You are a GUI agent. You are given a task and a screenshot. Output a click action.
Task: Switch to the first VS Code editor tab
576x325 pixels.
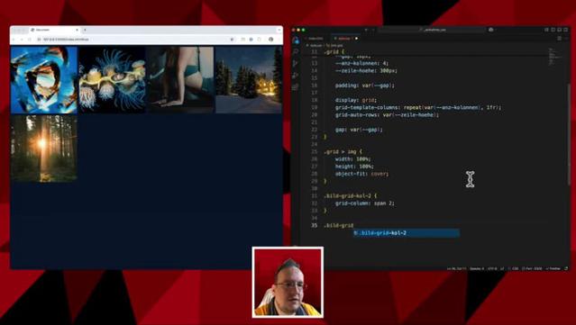315,38
